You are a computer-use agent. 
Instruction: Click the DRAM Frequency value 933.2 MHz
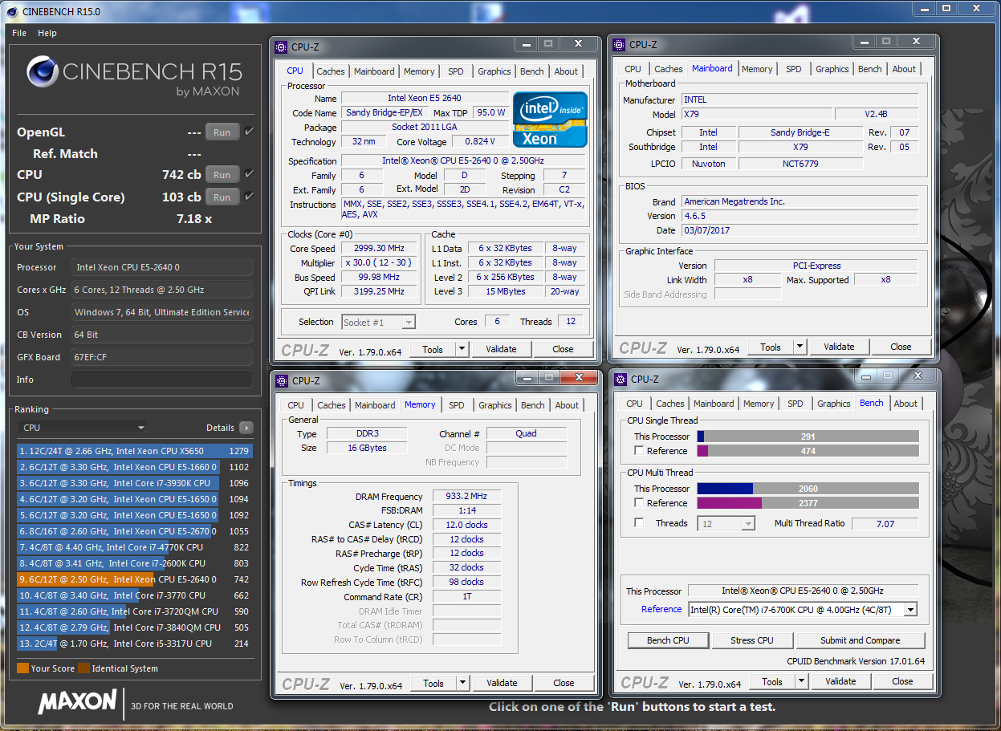tap(466, 497)
